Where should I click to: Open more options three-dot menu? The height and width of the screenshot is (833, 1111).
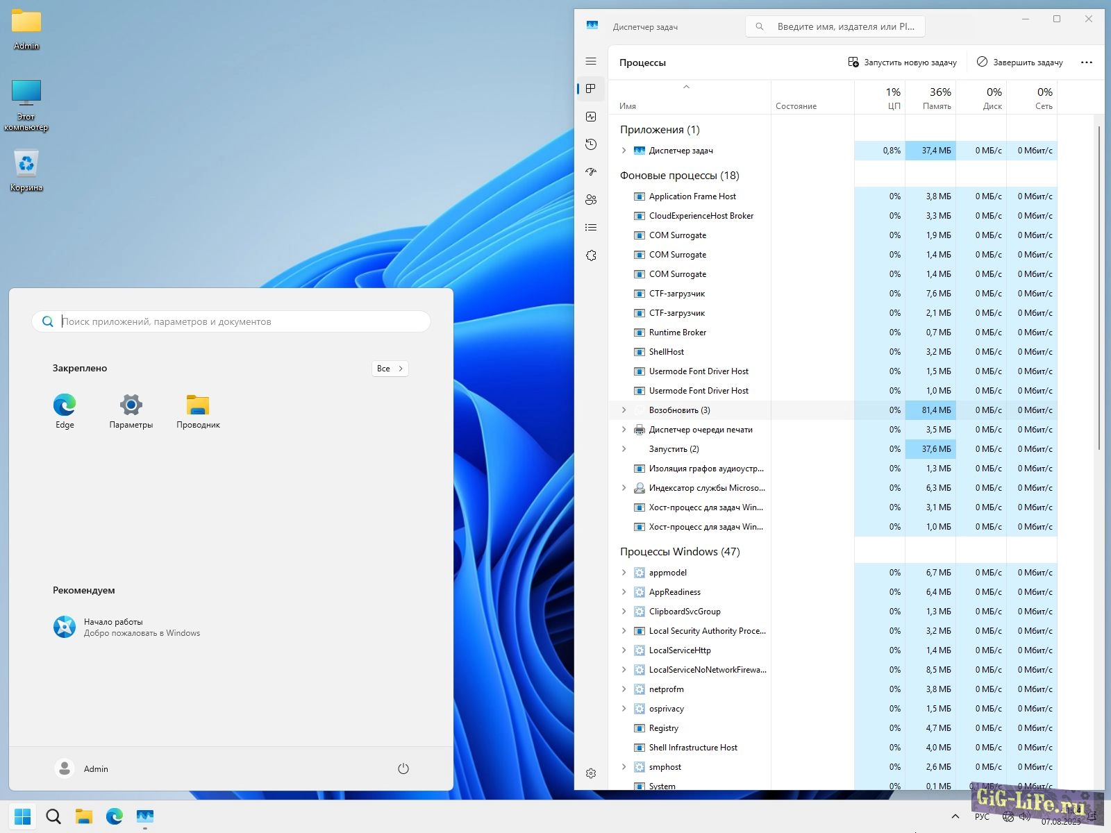(1086, 62)
